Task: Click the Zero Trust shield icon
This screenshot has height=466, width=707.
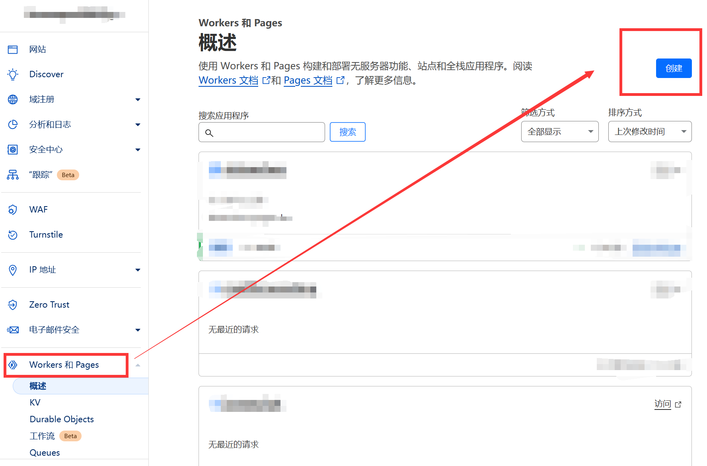Action: point(13,305)
